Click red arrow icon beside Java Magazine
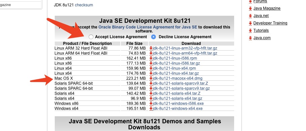The image size is (306, 131). point(250,9)
